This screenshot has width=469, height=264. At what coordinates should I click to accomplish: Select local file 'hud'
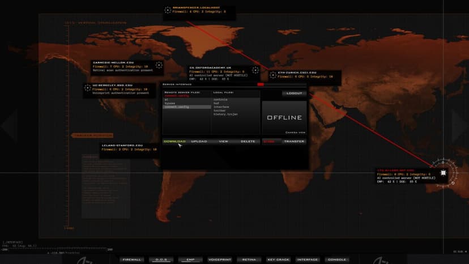pos(216,103)
